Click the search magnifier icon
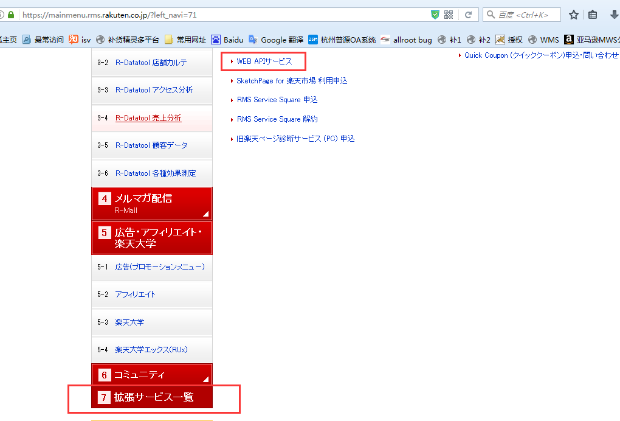This screenshot has height=421, width=620. (491, 15)
